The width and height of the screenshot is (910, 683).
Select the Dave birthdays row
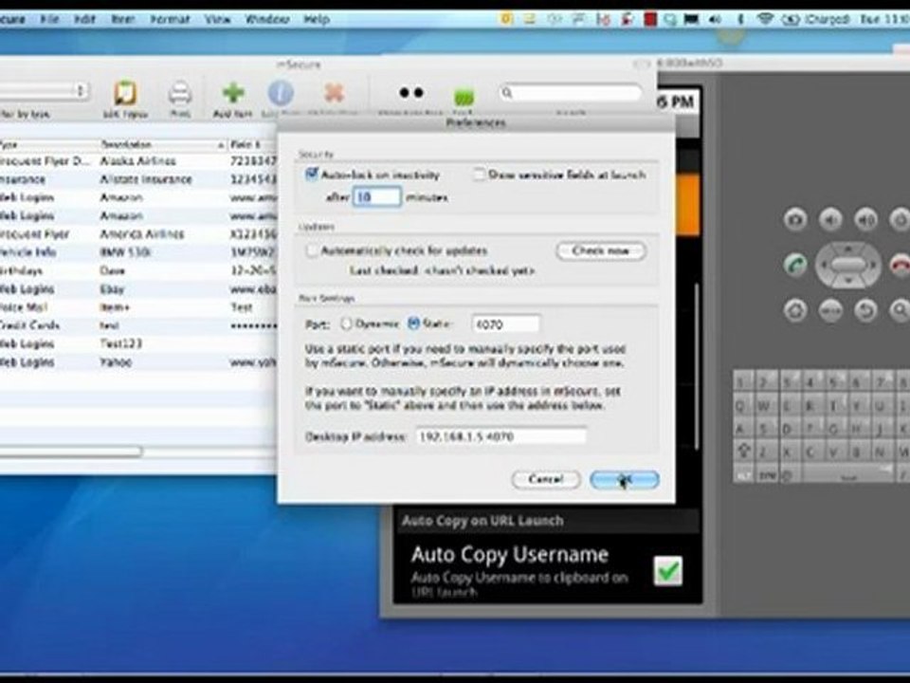coord(138,270)
